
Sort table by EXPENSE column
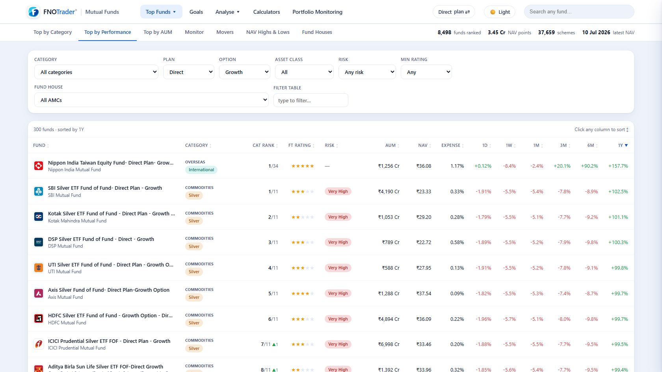452,145
